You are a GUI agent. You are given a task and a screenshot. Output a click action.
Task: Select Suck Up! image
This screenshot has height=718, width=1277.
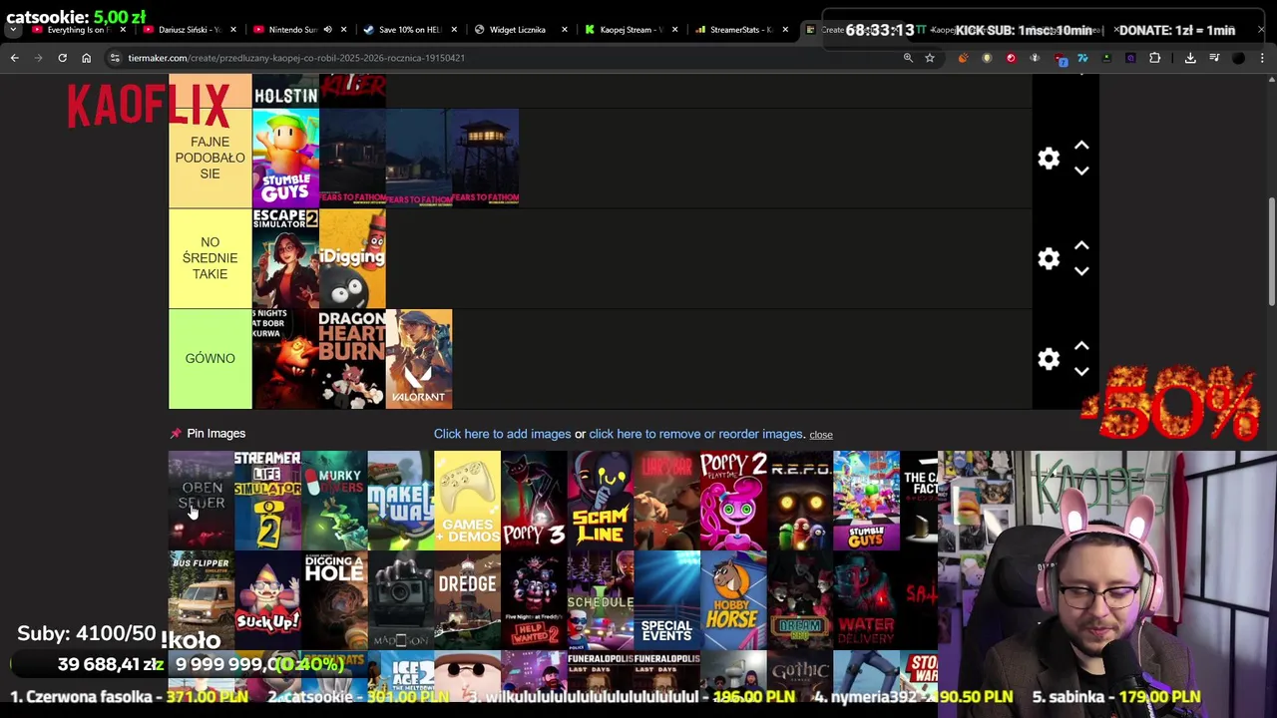click(267, 600)
